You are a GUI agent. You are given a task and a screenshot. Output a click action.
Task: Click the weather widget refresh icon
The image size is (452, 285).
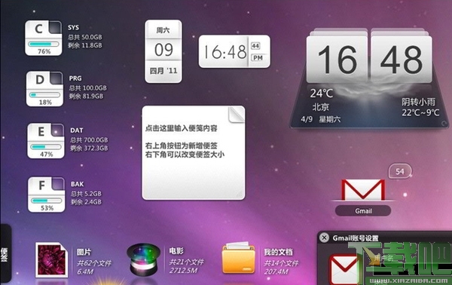444,124
